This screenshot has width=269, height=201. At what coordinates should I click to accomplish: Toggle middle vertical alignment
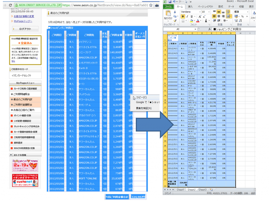pos(219,12)
